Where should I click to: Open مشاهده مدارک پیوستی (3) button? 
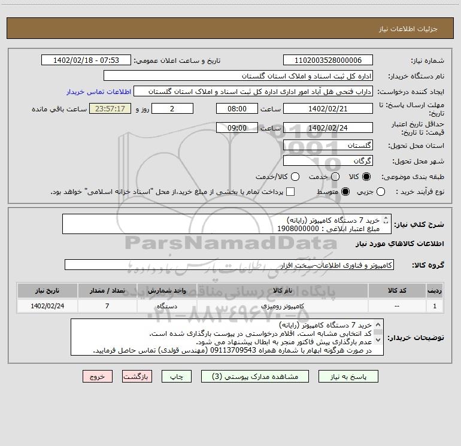[255, 377]
